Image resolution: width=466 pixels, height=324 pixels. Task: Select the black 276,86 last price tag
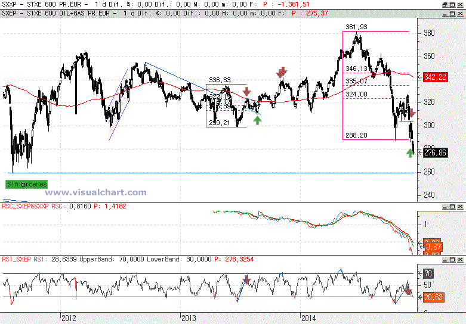(x=435, y=153)
